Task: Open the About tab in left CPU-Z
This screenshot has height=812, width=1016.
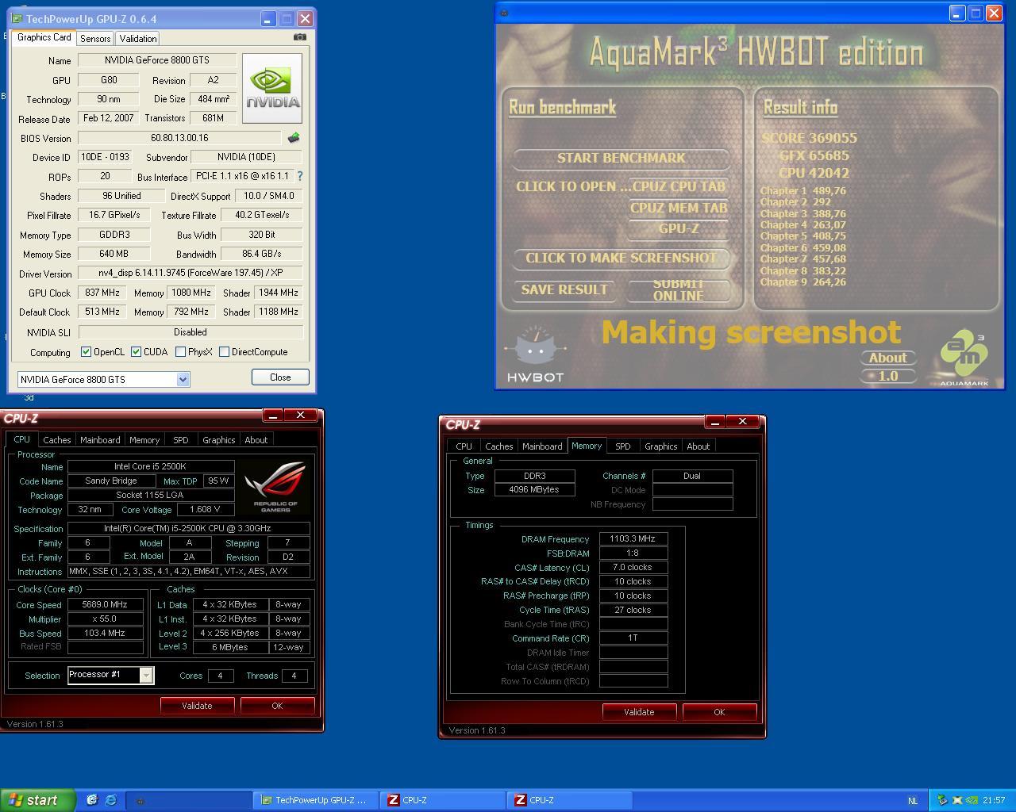Action: pyautogui.click(x=256, y=440)
